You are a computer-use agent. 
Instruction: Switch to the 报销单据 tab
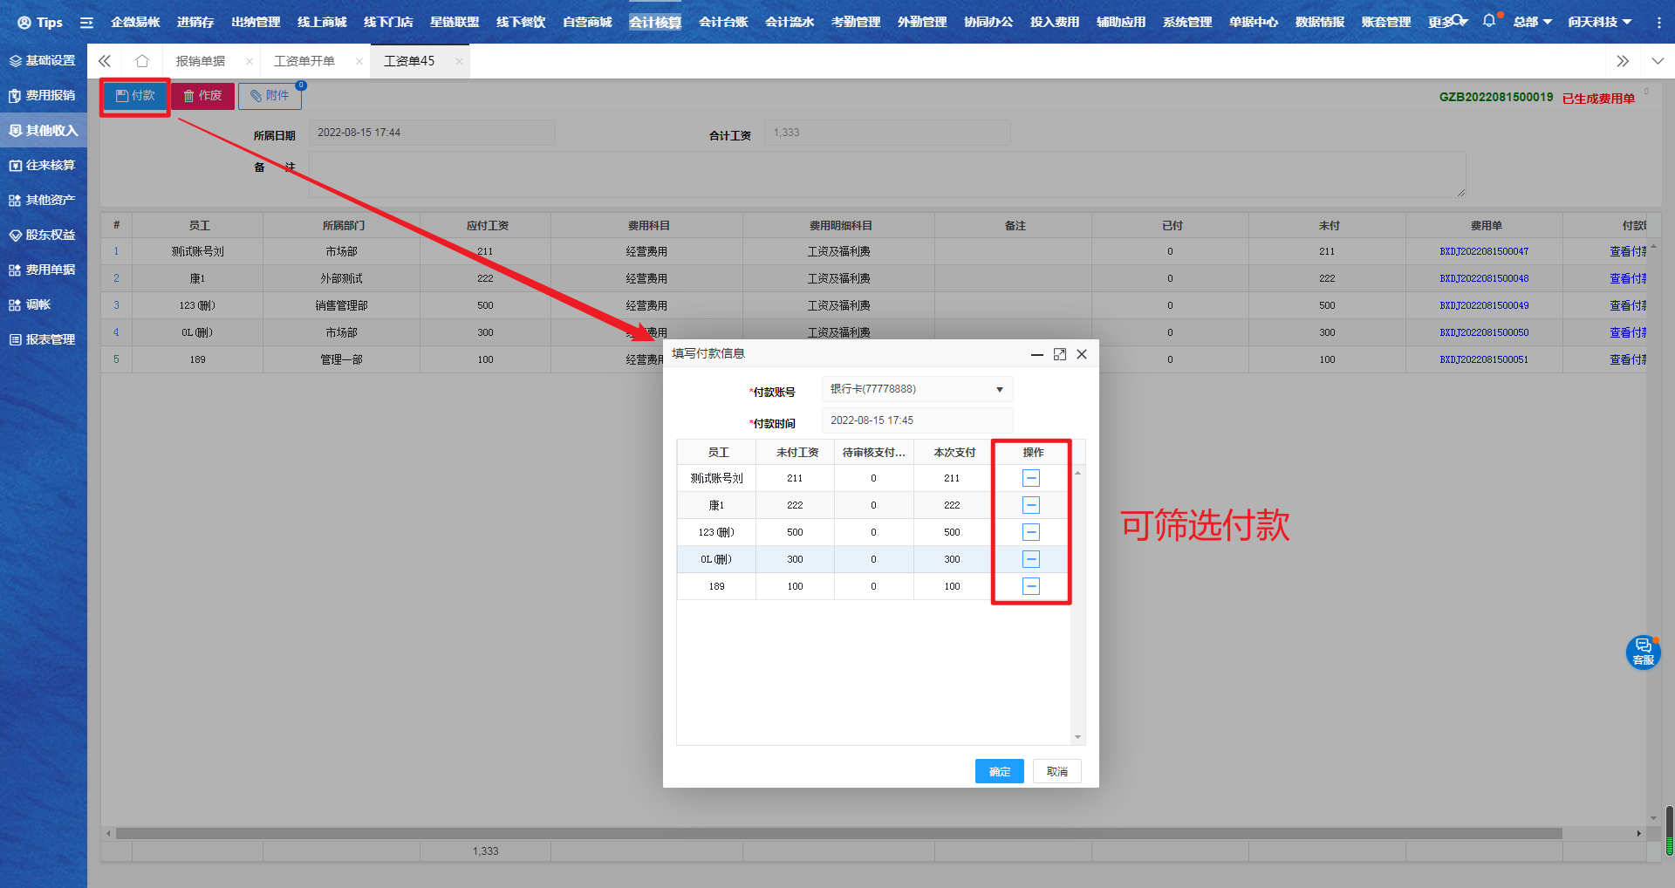(x=201, y=61)
